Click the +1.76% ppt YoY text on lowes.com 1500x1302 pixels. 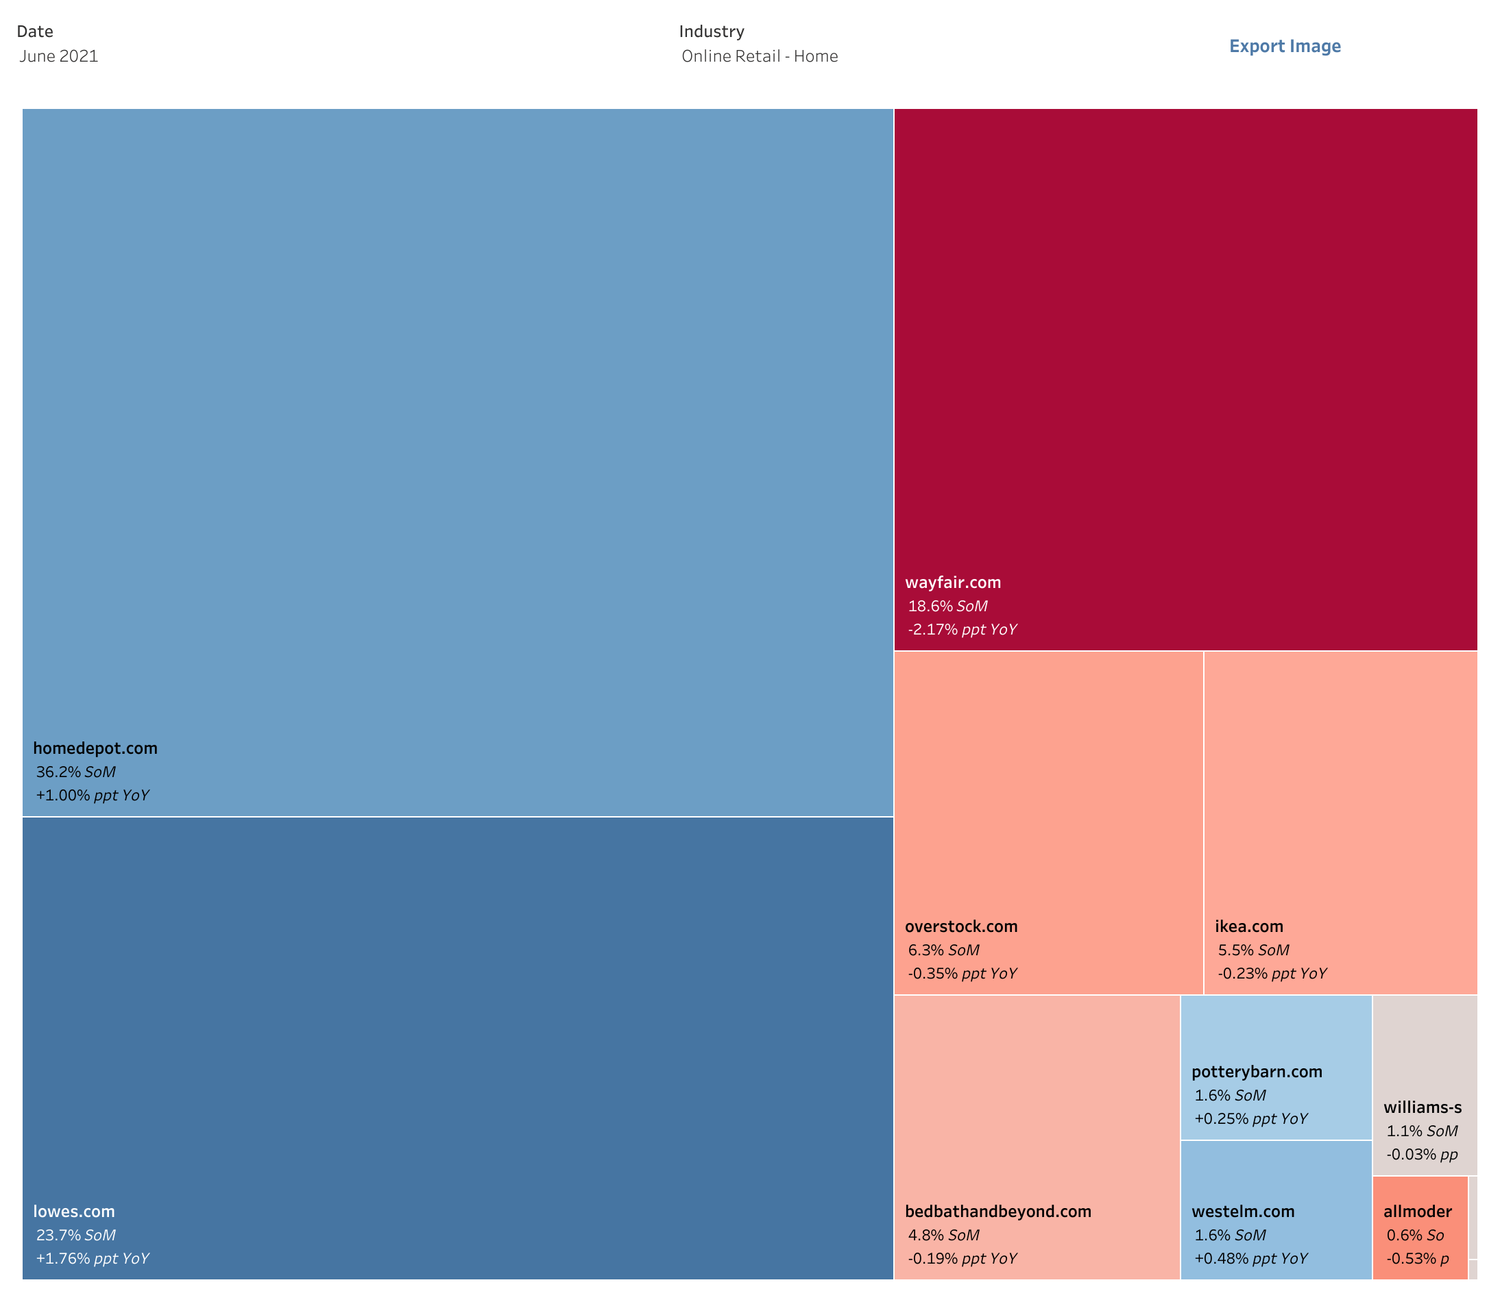click(x=93, y=1258)
